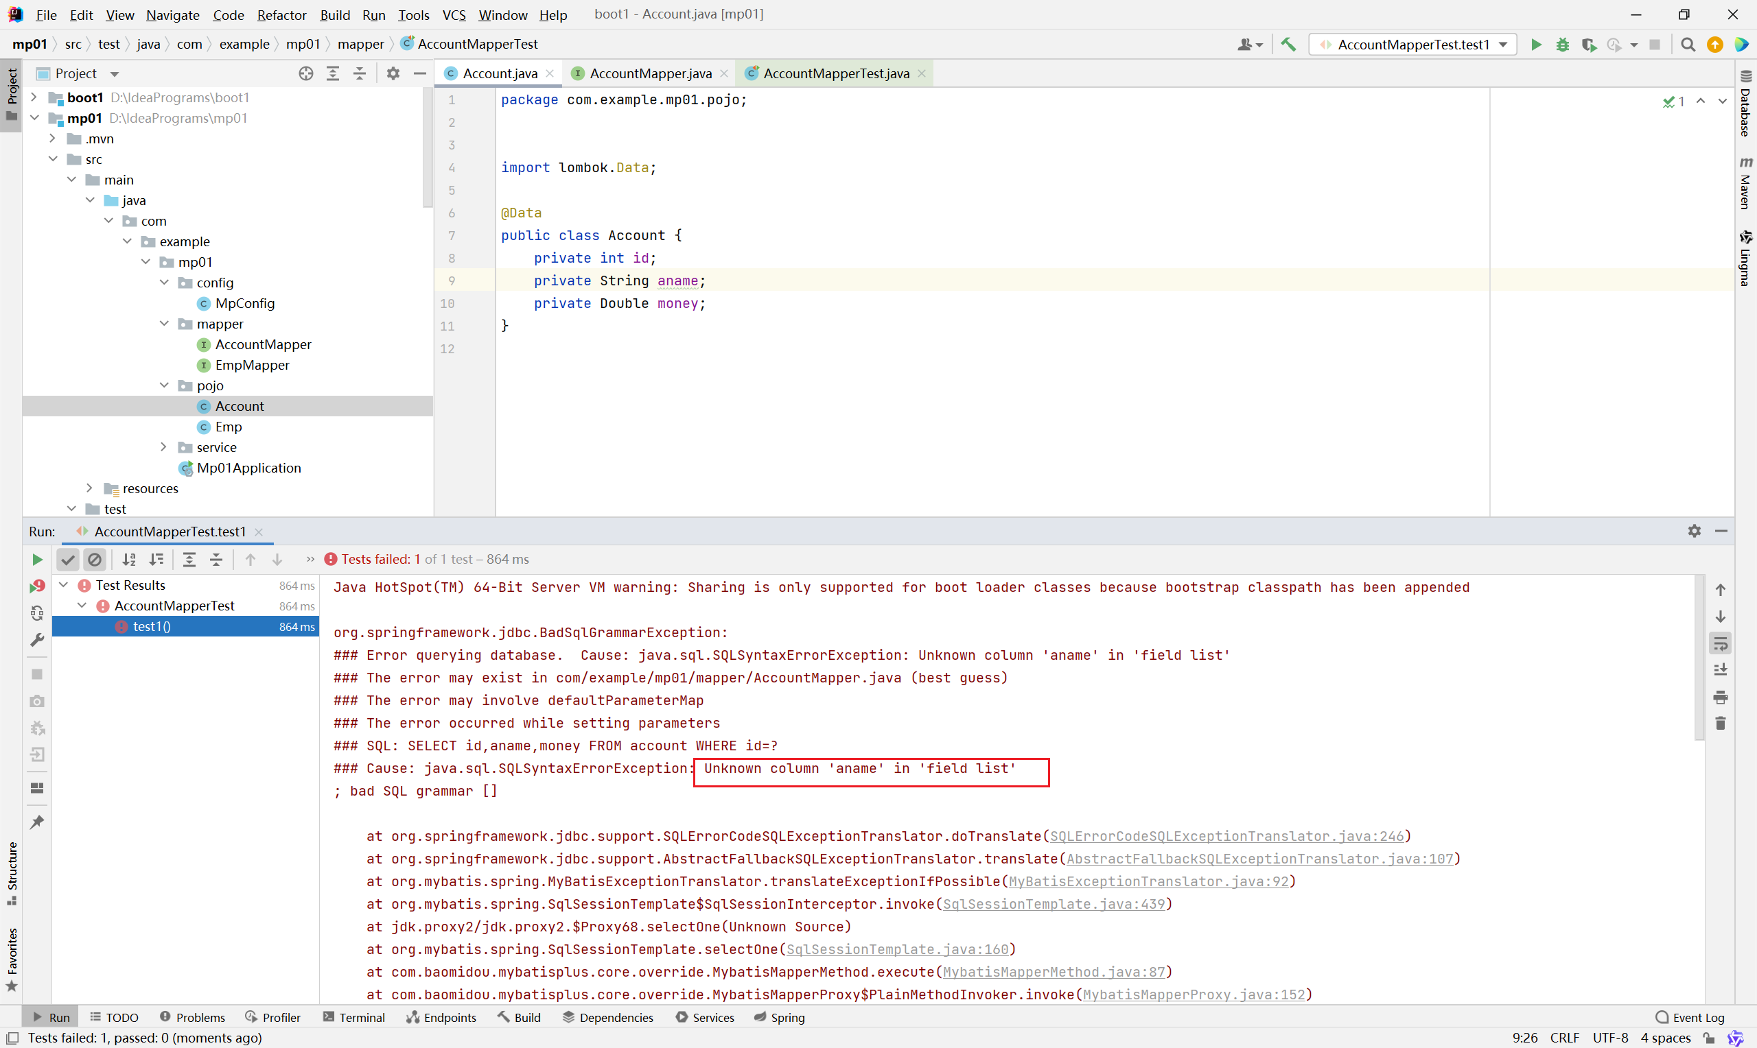This screenshot has width=1757, height=1048.
Task: Select the EmpMapper file in project tree
Action: [x=252, y=365]
